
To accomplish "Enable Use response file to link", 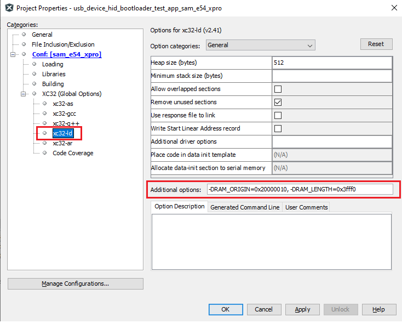I will click(x=278, y=115).
